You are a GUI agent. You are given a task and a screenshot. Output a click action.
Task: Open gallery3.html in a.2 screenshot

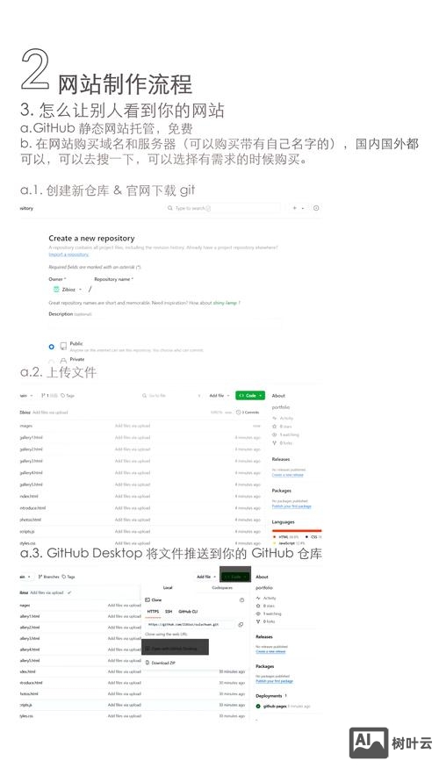[x=31, y=461]
